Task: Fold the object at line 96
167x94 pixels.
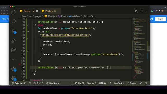Action: (28, 38)
